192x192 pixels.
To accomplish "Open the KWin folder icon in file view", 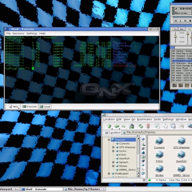I will pos(159,155).
